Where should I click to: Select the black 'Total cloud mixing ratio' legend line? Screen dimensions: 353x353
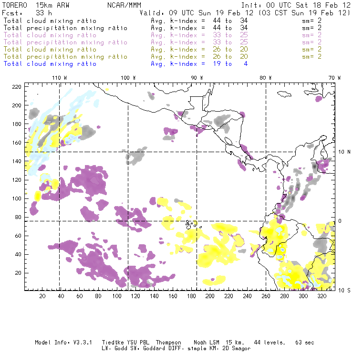50,21
